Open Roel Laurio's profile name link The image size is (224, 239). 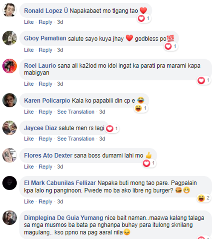(40, 66)
